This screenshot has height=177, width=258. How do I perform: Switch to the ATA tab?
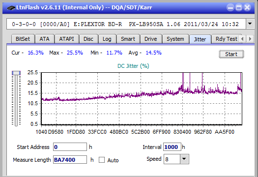tap(44, 39)
